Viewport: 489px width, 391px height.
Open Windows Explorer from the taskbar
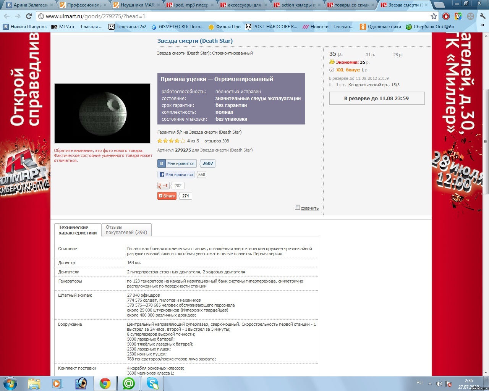point(34,383)
